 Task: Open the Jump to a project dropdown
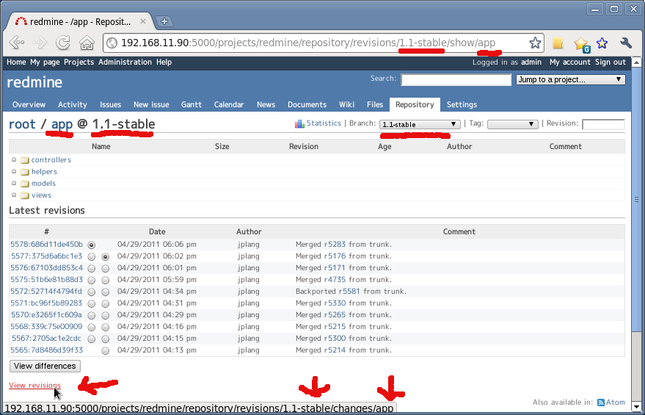pyautogui.click(x=571, y=79)
